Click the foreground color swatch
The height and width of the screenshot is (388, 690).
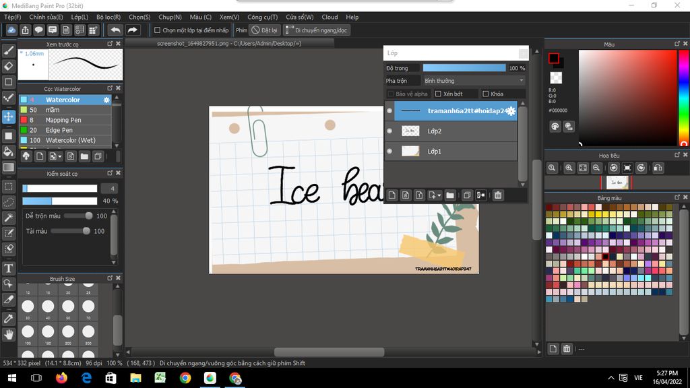coord(554,58)
